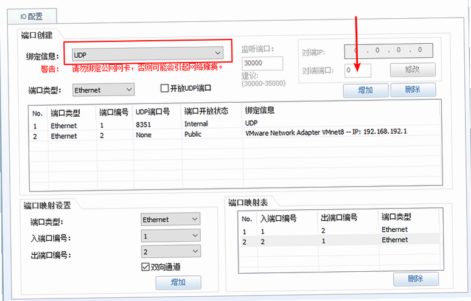471x301 pixels.
Task: Click 删除 button under 端口映射表
Action: 416,279
